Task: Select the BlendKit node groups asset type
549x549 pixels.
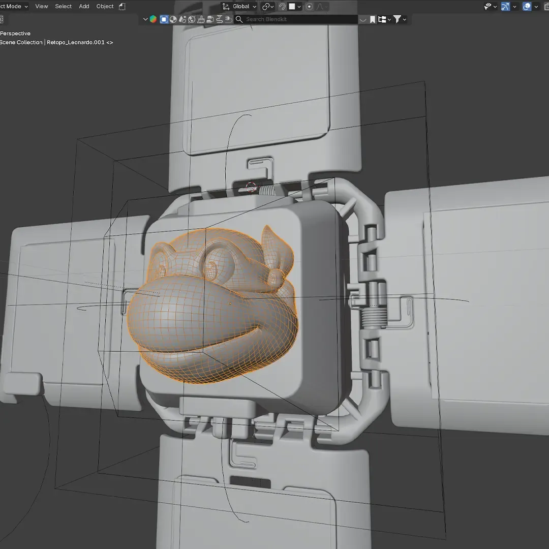Action: pyautogui.click(x=210, y=19)
